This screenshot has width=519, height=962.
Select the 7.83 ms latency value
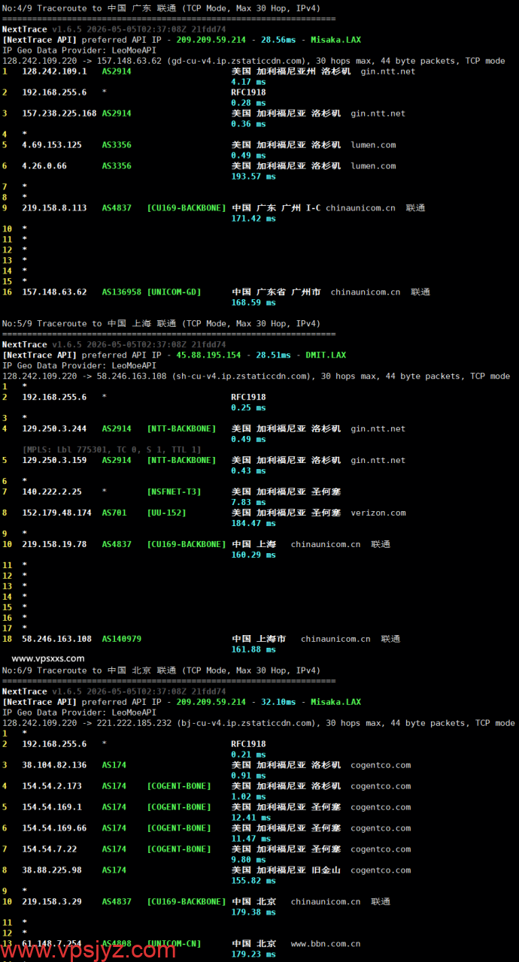click(248, 503)
